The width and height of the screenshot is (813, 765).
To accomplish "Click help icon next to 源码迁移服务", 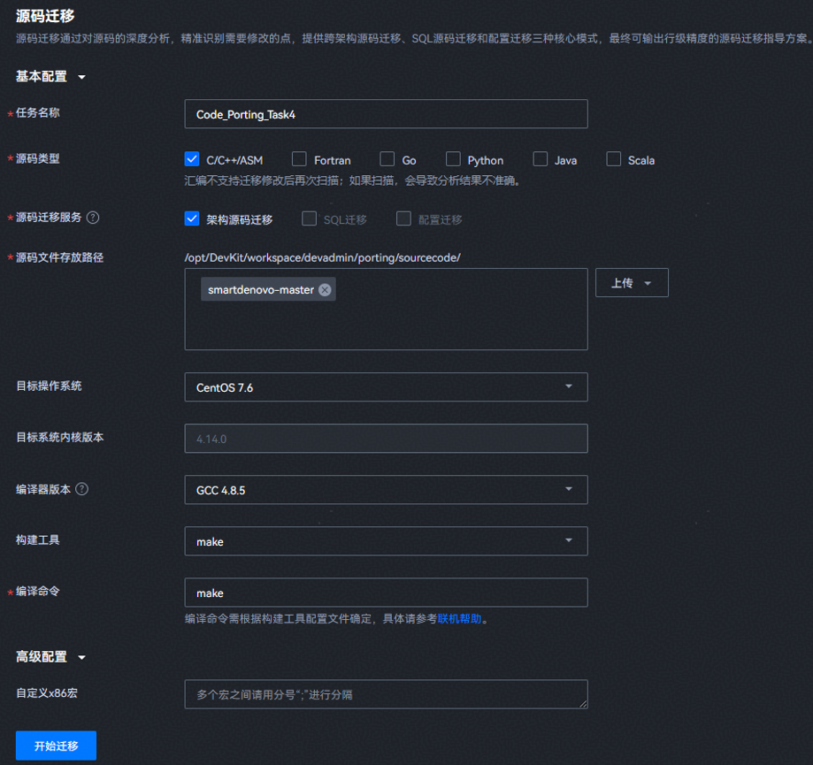I will (x=93, y=218).
